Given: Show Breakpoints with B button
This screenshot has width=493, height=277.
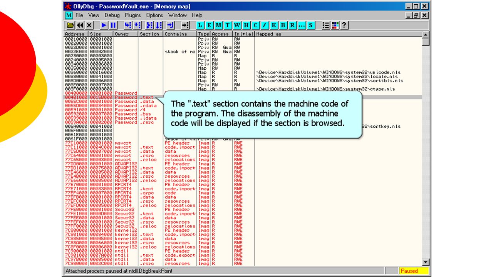Looking at the screenshot, I should tap(283, 25).
